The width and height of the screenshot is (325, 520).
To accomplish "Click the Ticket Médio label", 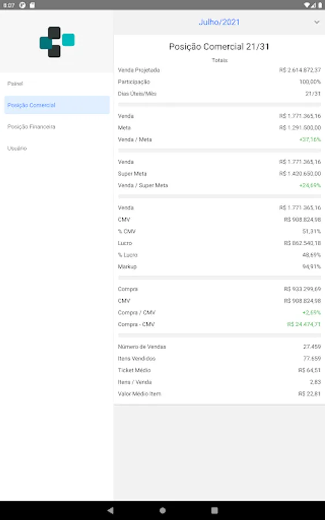I will [x=134, y=370].
